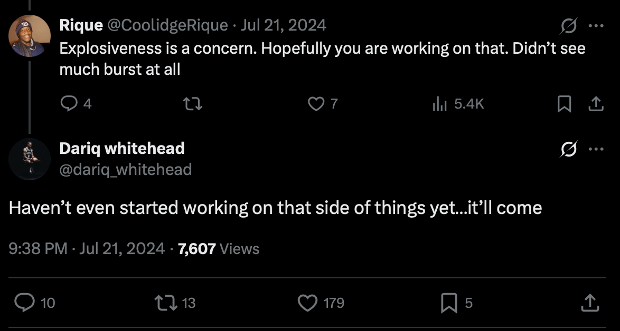Screen dimensions: 620x331
Task: Bookmark Rique's tweet
Action: 565,104
